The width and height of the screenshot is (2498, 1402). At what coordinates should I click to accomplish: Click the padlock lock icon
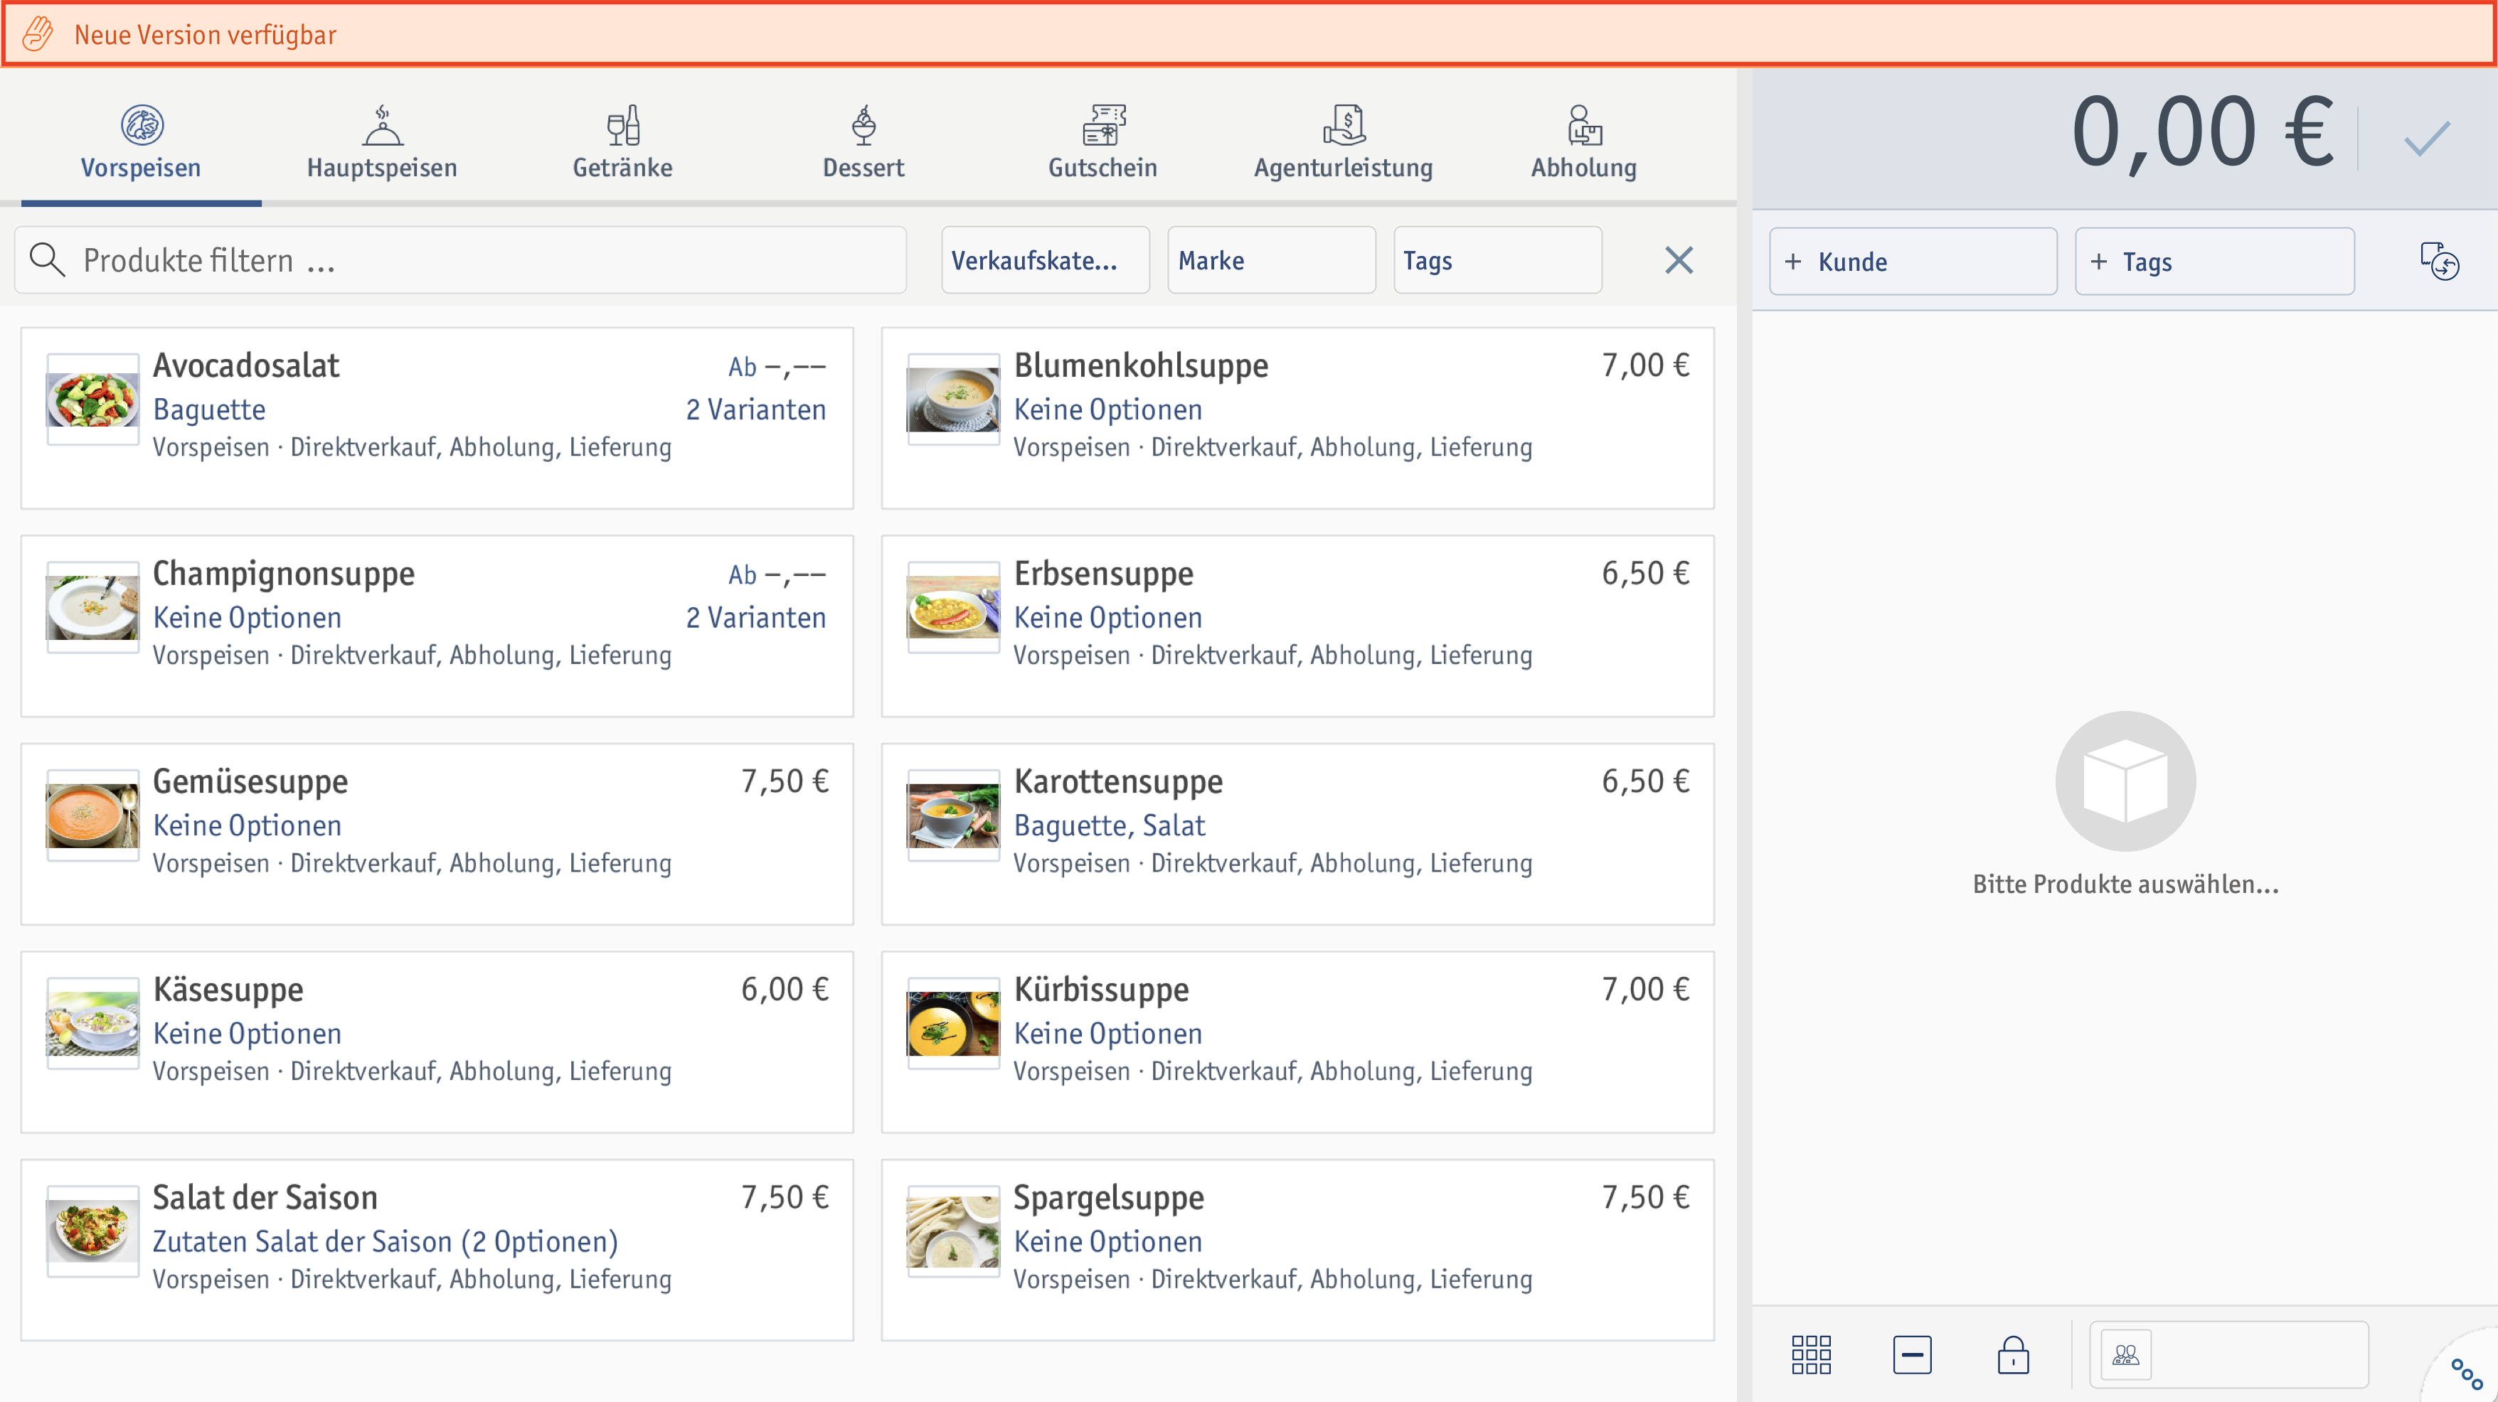[2013, 1354]
